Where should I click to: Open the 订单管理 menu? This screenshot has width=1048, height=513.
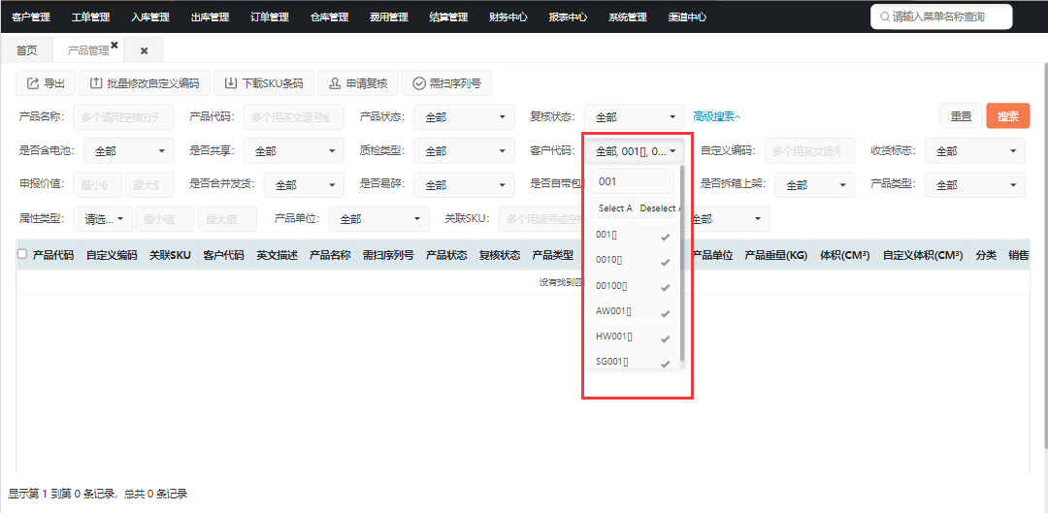coord(270,16)
